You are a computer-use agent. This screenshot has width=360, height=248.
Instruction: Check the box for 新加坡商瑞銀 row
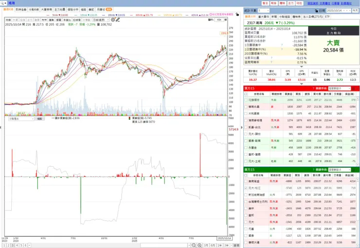[246, 195]
